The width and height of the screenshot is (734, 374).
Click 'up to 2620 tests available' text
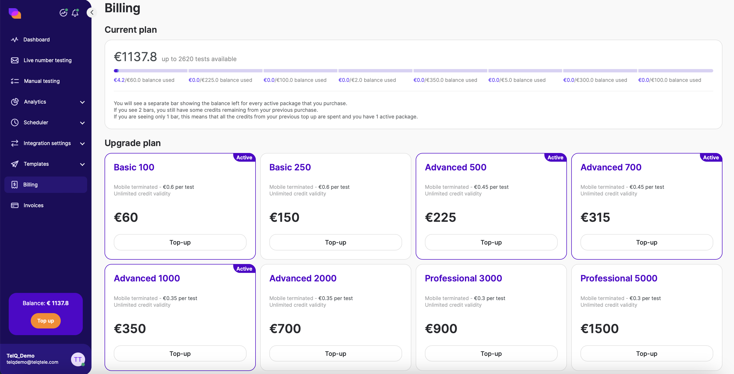pos(199,59)
